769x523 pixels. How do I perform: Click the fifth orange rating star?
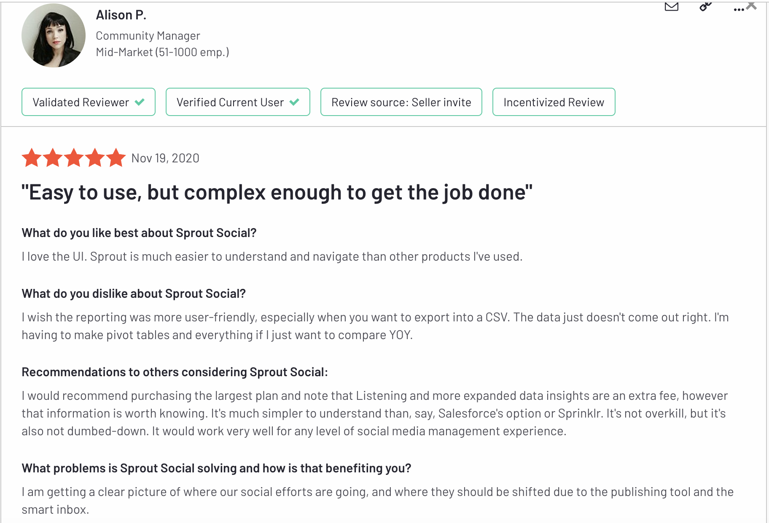[x=116, y=158]
